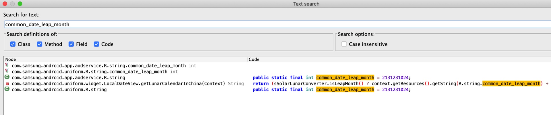
Task: Click the field icon for uniform common_date_leap_month
Action: pos(7,71)
